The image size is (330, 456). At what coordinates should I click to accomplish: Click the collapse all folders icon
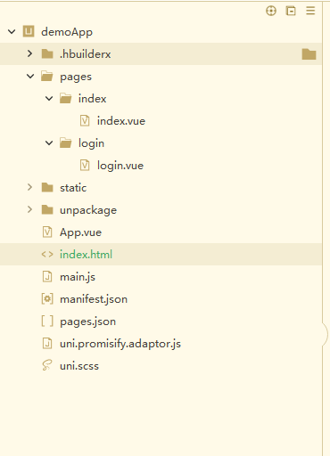coord(291,11)
